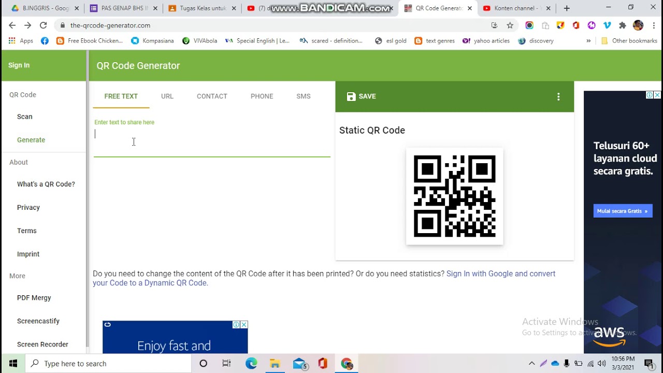Click the browser Forward arrow

pyautogui.click(x=28, y=25)
